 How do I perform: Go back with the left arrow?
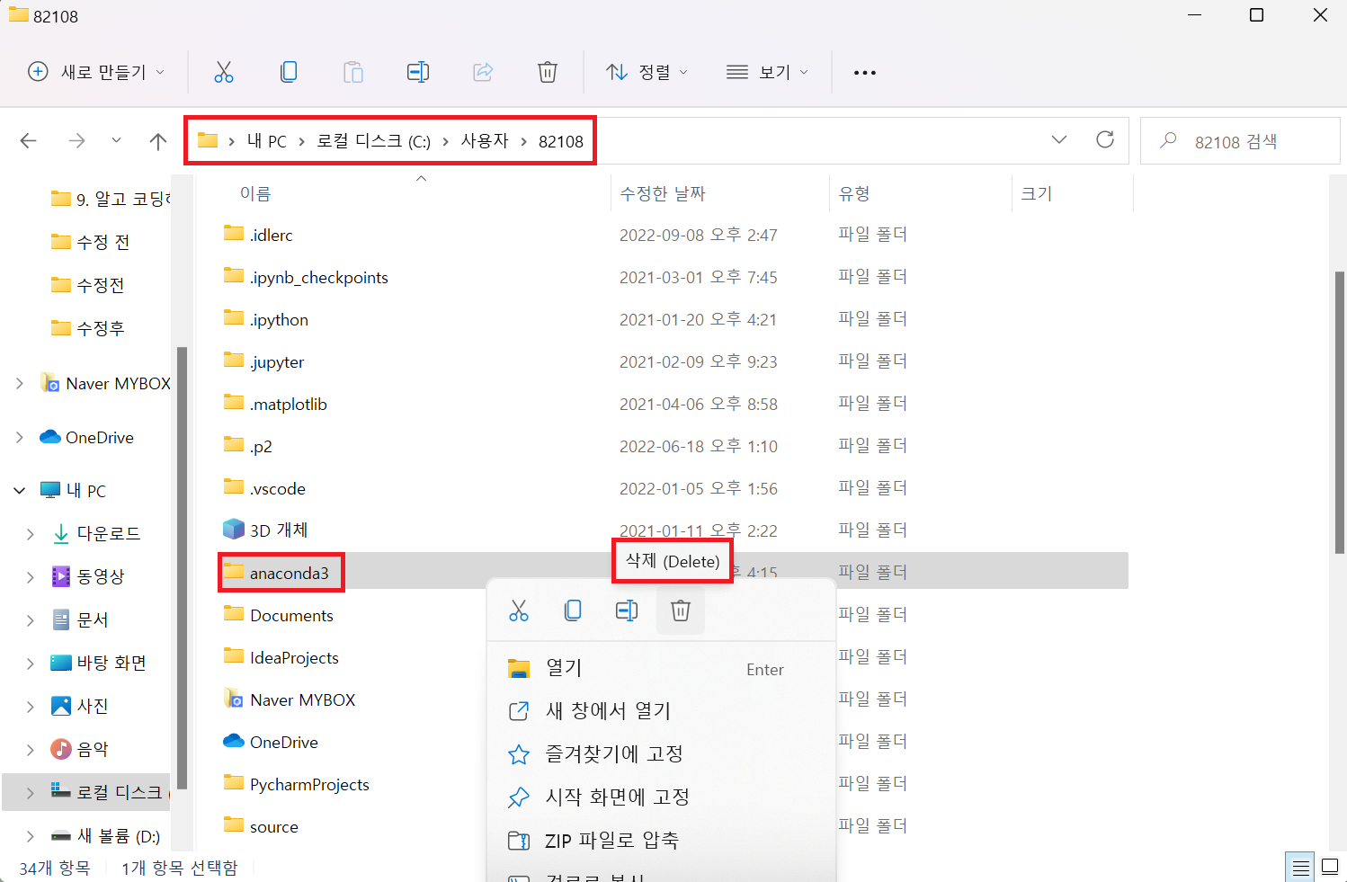point(29,141)
